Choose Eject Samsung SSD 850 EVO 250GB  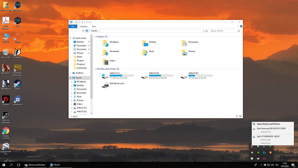(x=271, y=128)
